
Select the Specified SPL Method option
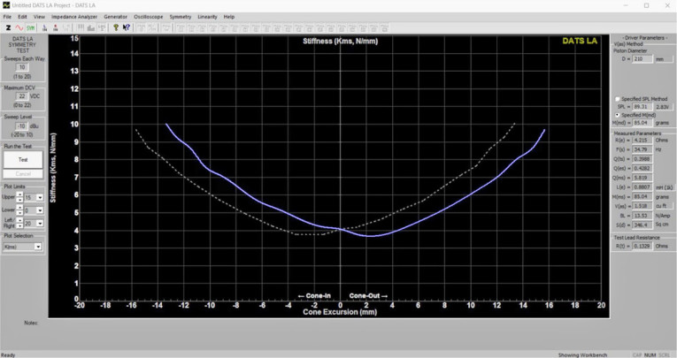pos(617,99)
